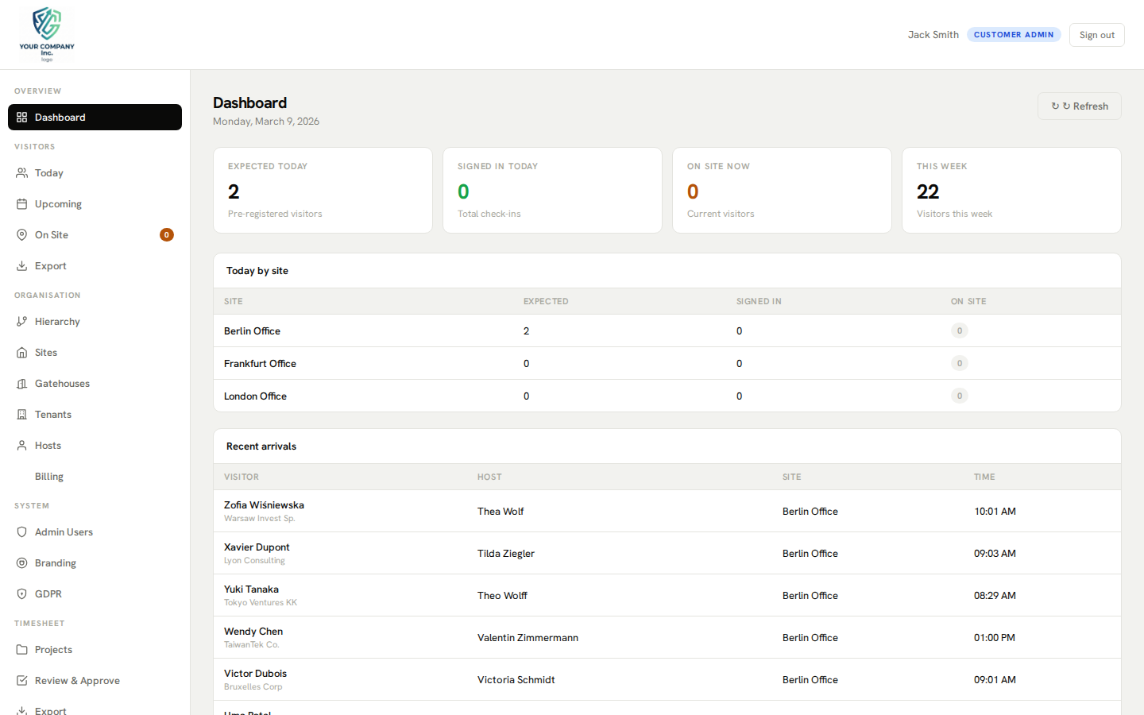Open the GDPR settings
Image resolution: width=1144 pixels, height=715 pixels.
[48, 593]
